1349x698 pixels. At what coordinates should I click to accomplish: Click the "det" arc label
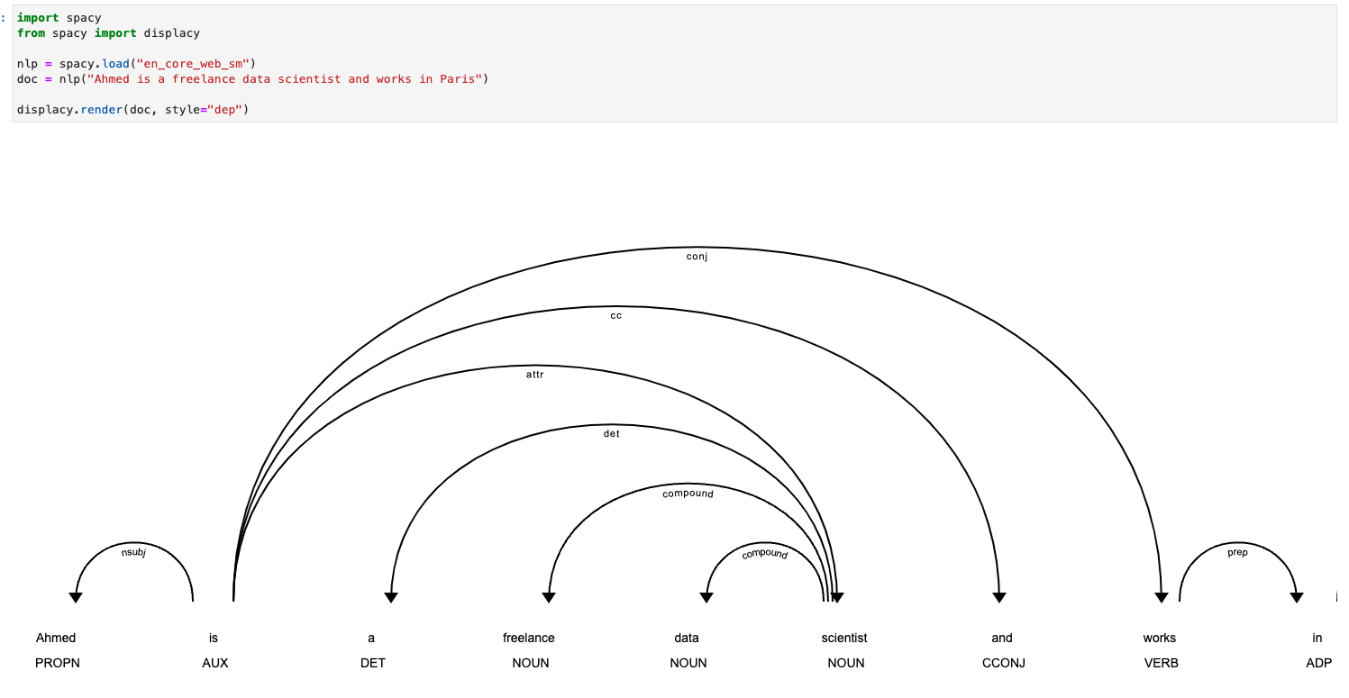611,434
